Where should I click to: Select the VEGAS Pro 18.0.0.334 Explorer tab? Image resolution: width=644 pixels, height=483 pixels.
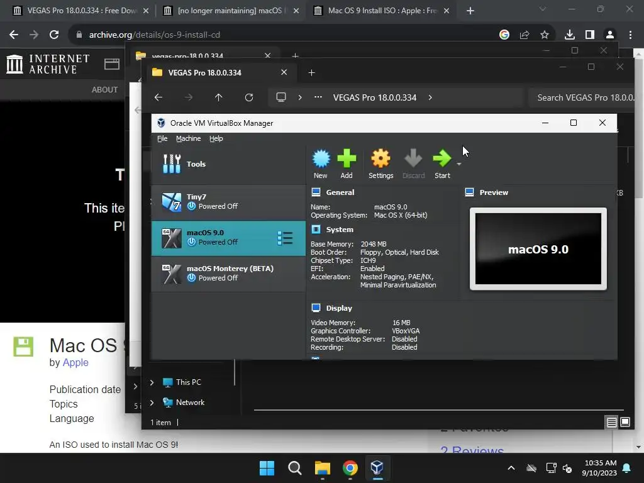click(220, 73)
